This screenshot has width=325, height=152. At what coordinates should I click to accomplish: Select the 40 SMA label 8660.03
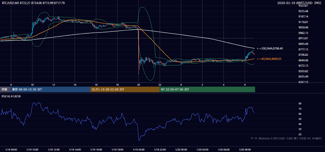coord(269,59)
